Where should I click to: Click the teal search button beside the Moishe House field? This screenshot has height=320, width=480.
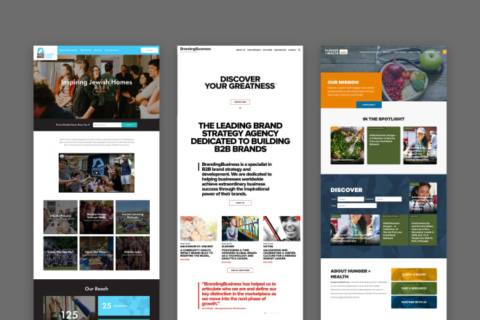coord(129,125)
